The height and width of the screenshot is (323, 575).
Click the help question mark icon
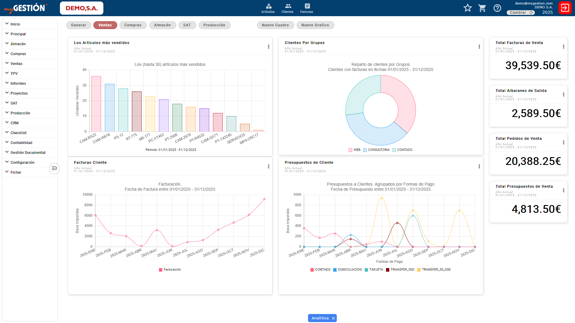[497, 8]
